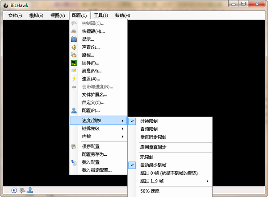Screen dimensions: 268x197
Task: Enable 音频限制 throttle option
Action: pos(170,129)
